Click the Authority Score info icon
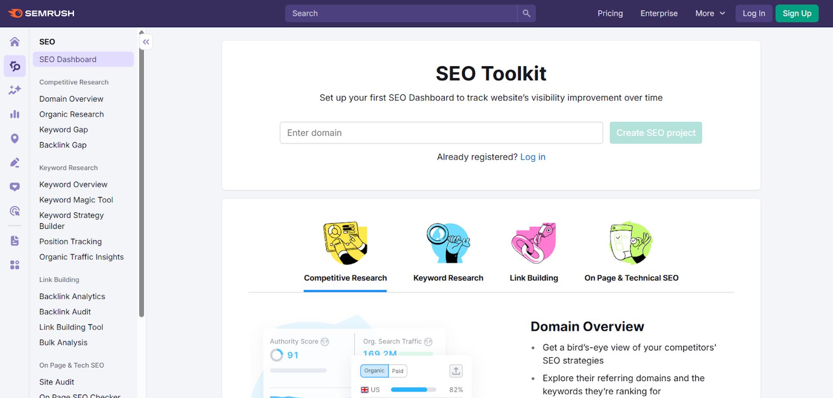The image size is (833, 398). tap(325, 342)
